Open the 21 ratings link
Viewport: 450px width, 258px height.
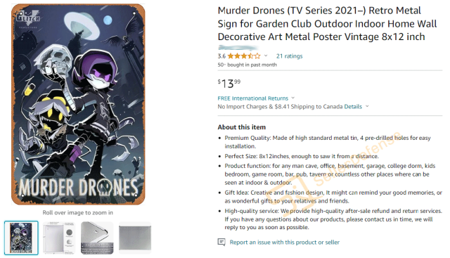pyautogui.click(x=289, y=56)
